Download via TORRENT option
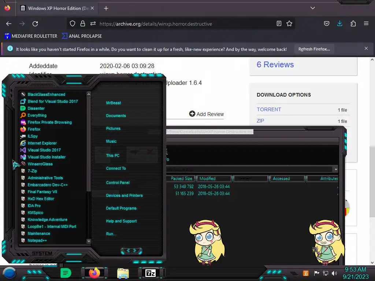This screenshot has width=375, height=281. point(269,109)
